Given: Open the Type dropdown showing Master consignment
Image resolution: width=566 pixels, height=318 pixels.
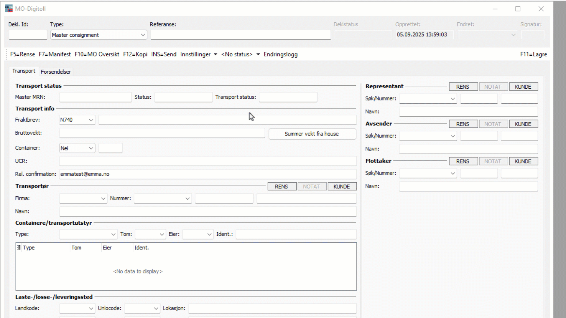Looking at the screenshot, I should click(x=99, y=35).
